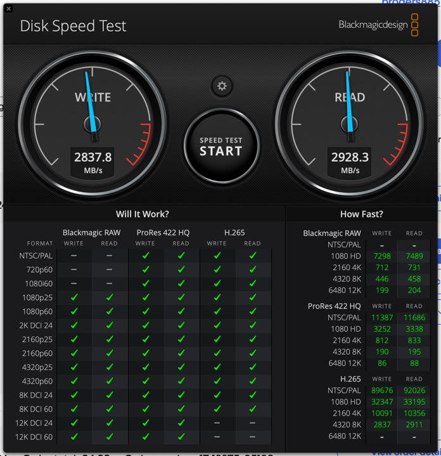Open the settings gear icon
The height and width of the screenshot is (456, 441).
click(x=222, y=86)
